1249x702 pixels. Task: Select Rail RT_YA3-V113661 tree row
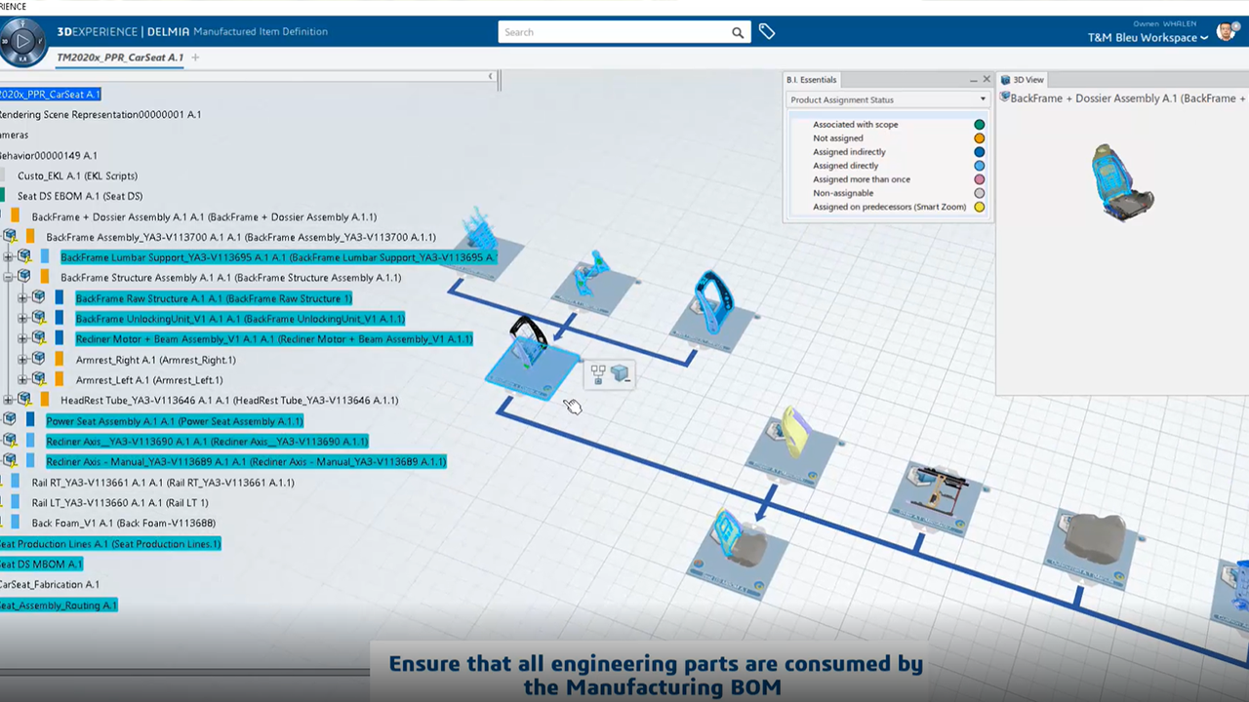click(x=163, y=483)
